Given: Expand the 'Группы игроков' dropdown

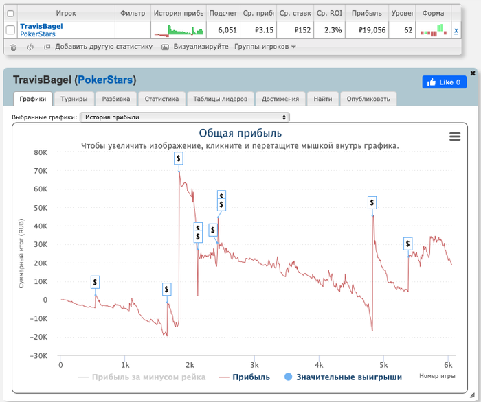Looking at the screenshot, I should click(x=265, y=47).
